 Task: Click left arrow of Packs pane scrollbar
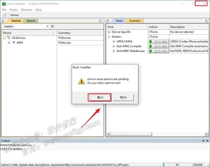click(109, 134)
